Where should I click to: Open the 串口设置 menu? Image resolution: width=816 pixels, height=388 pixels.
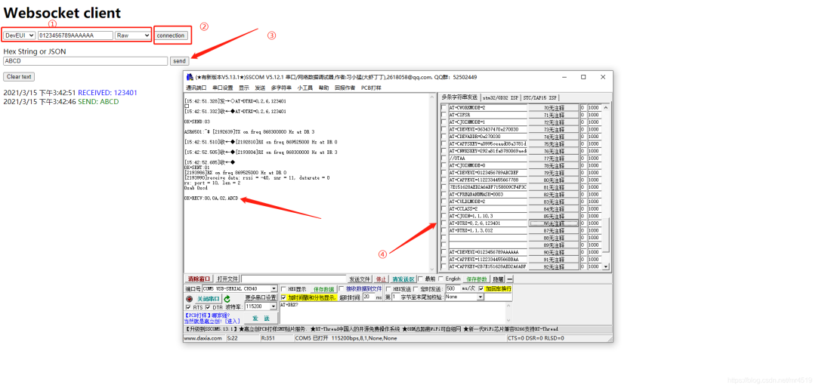[x=223, y=88]
